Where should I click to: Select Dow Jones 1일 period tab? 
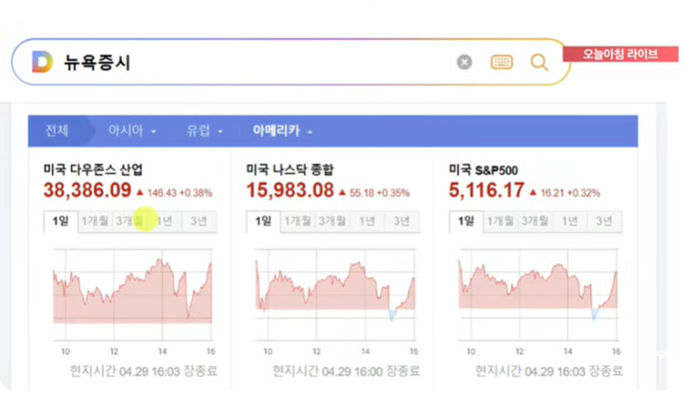(61, 221)
